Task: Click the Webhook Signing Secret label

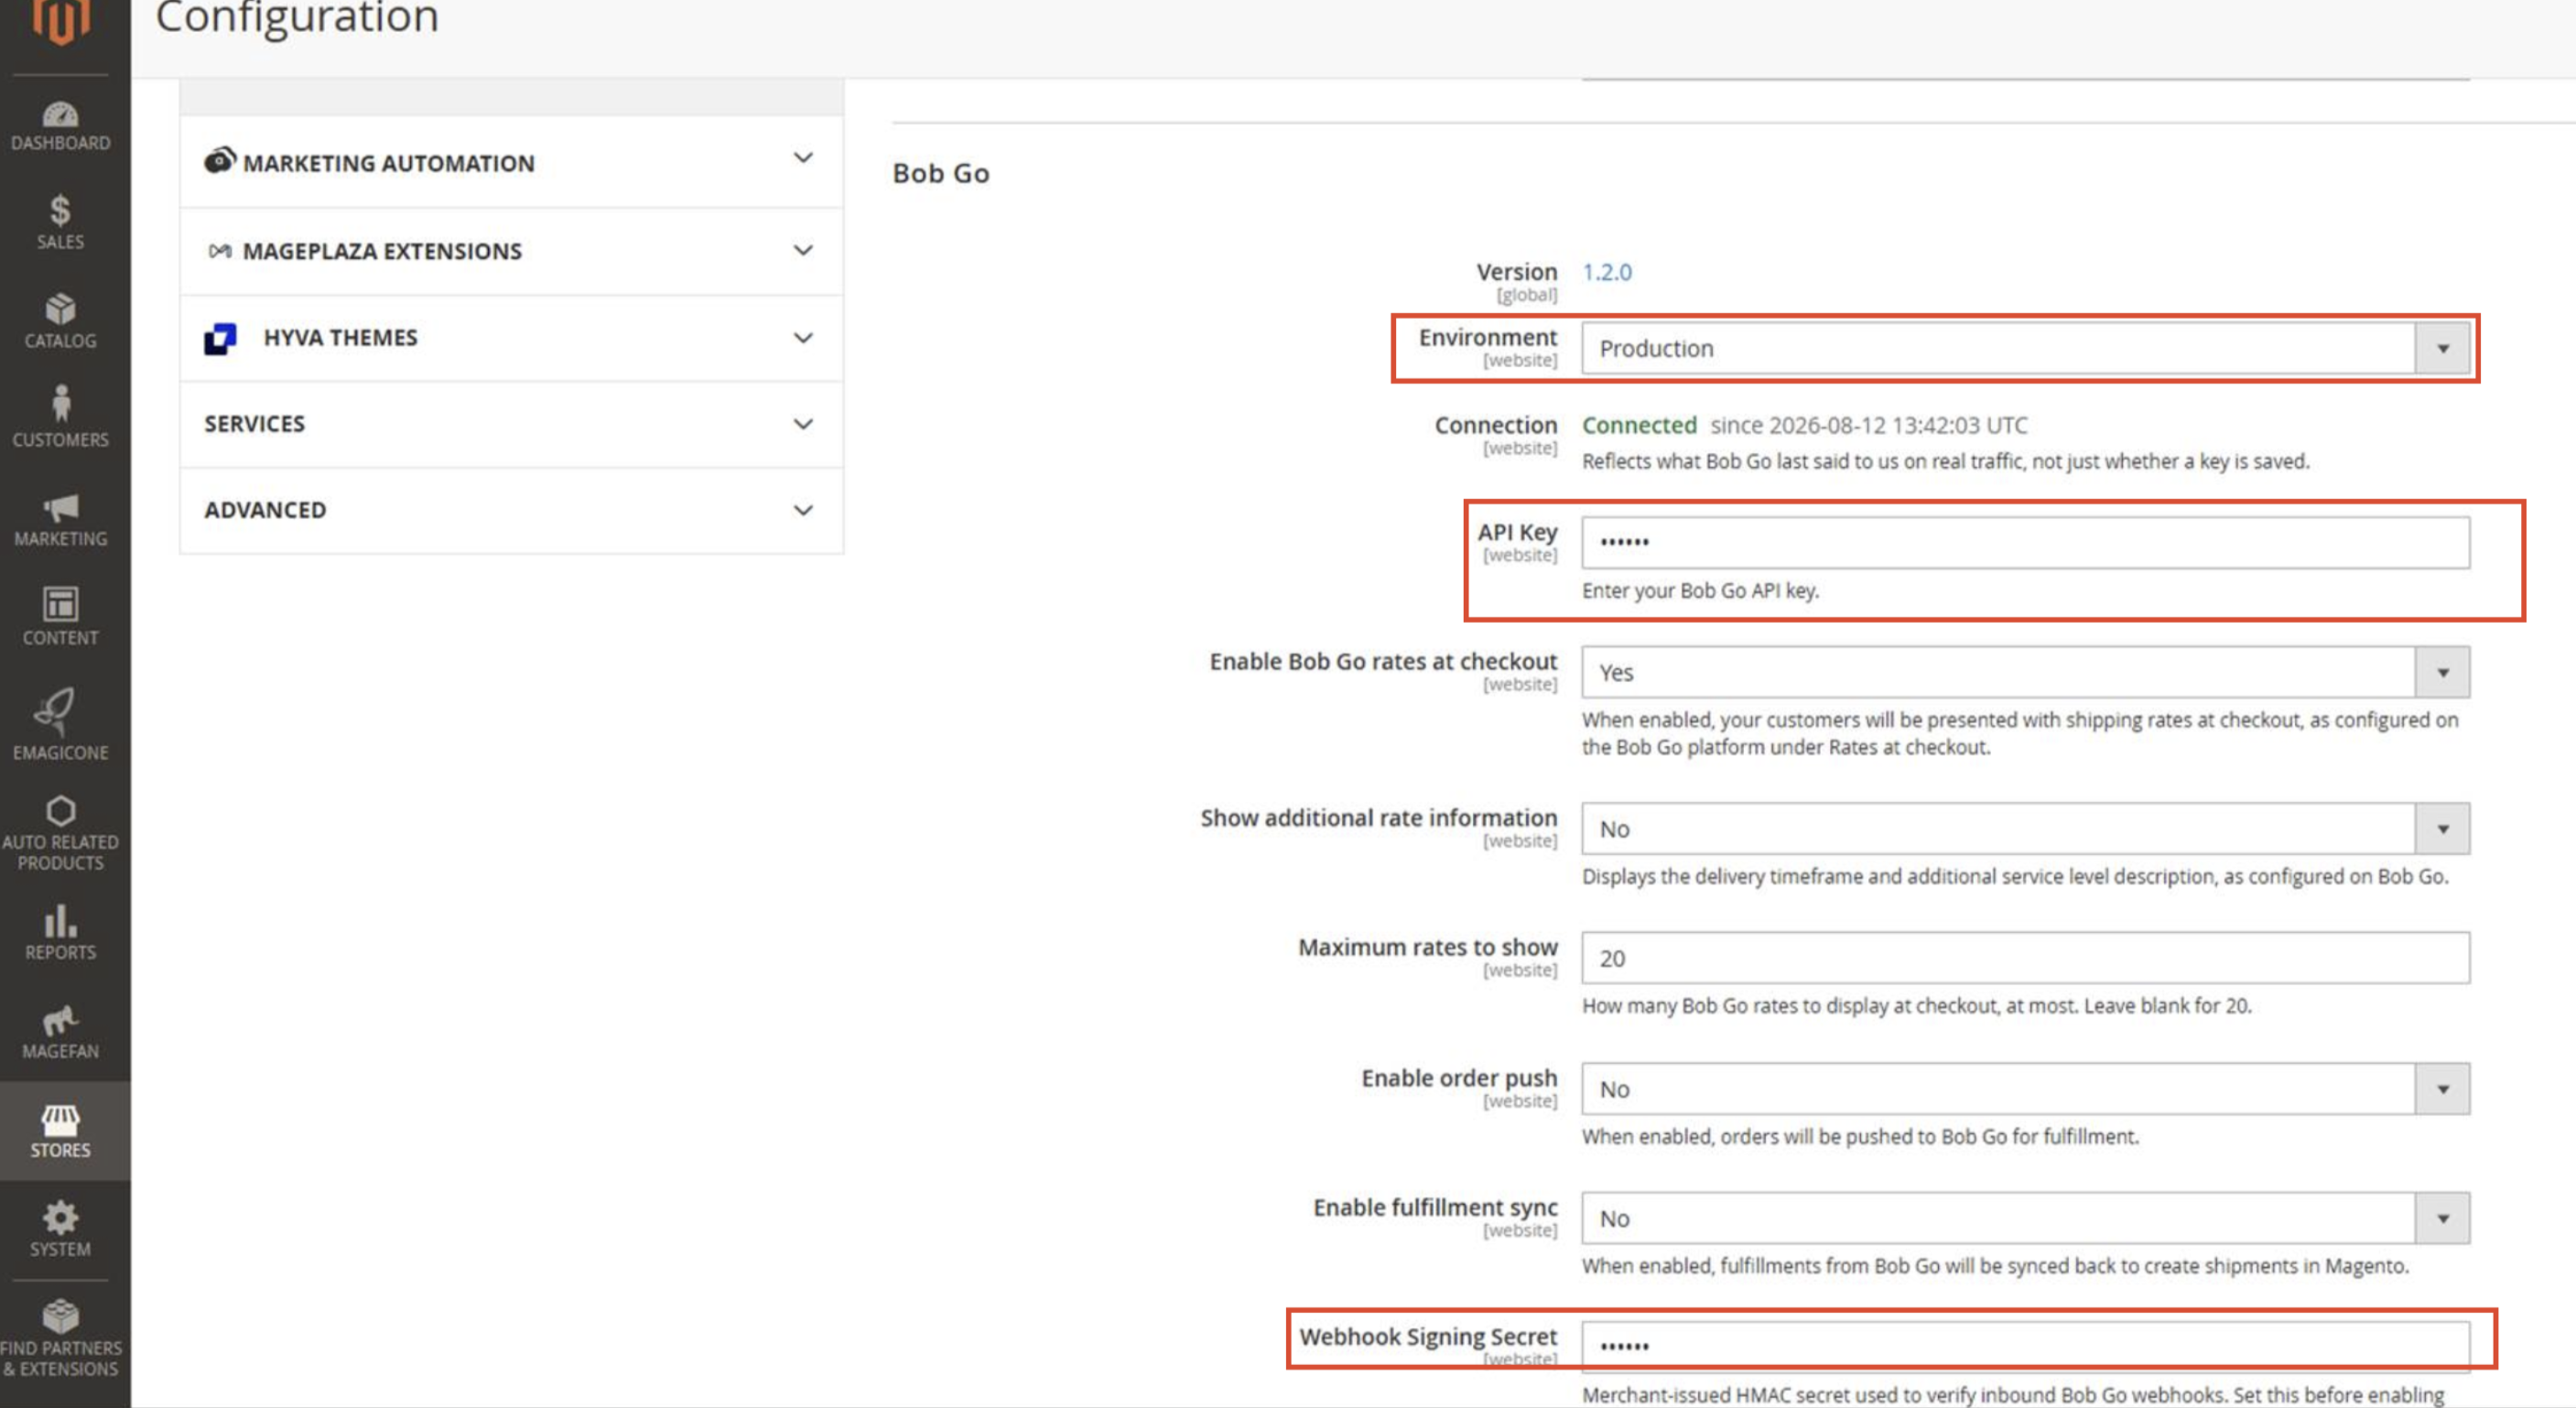Action: 1428,1337
